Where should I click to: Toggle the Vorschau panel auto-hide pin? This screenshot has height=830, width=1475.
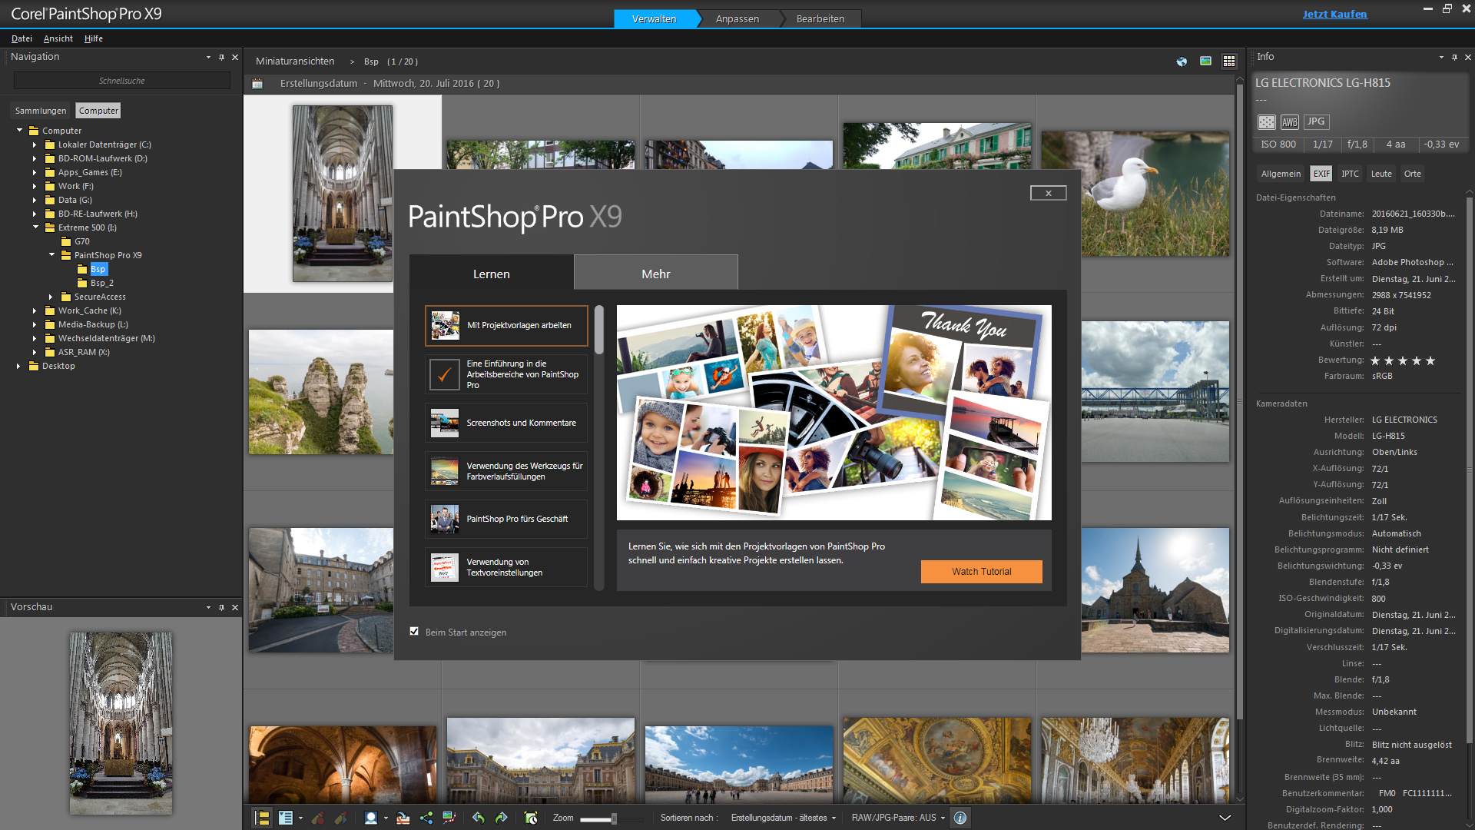[x=221, y=607]
